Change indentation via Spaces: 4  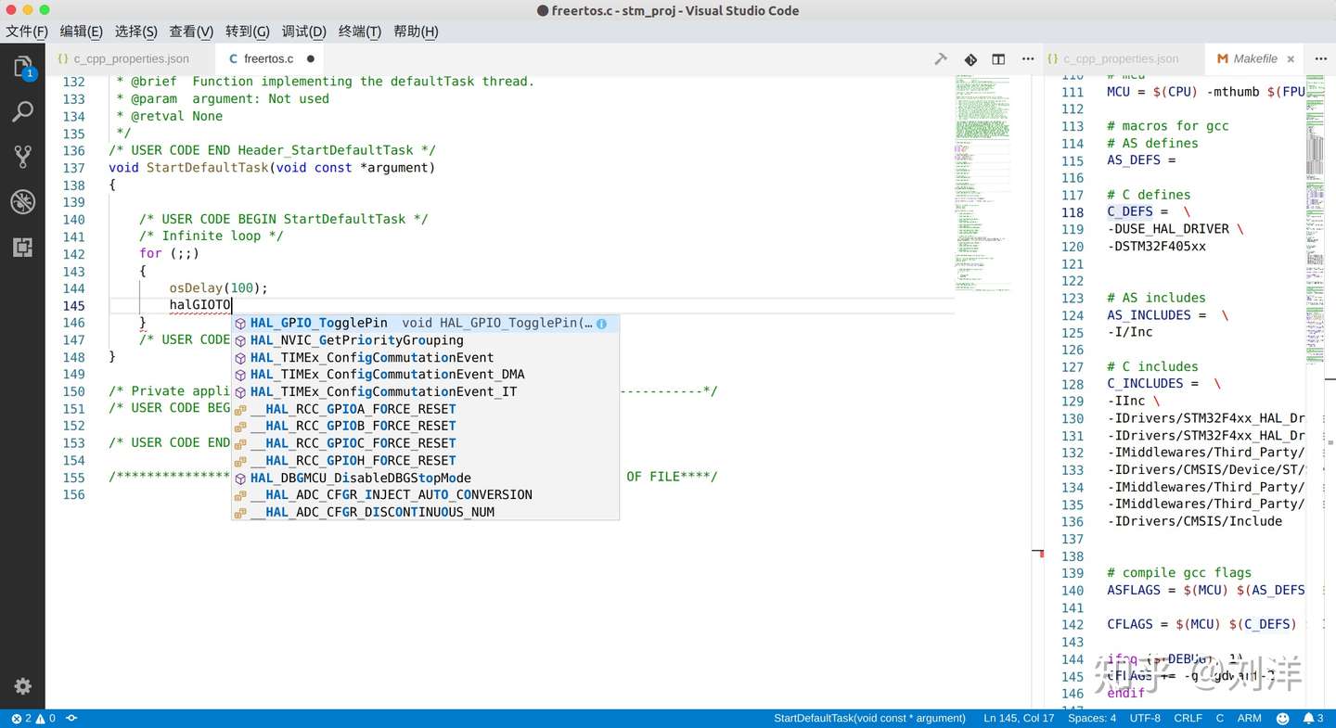[x=1092, y=718]
